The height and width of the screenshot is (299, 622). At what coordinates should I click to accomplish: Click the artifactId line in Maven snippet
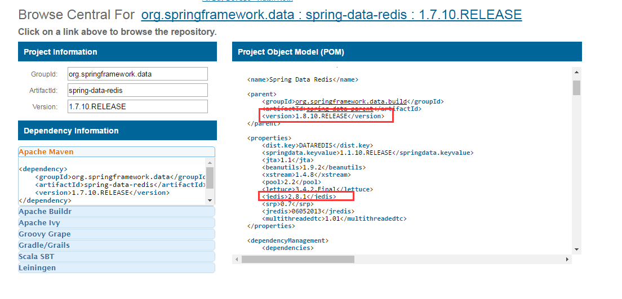(121, 185)
